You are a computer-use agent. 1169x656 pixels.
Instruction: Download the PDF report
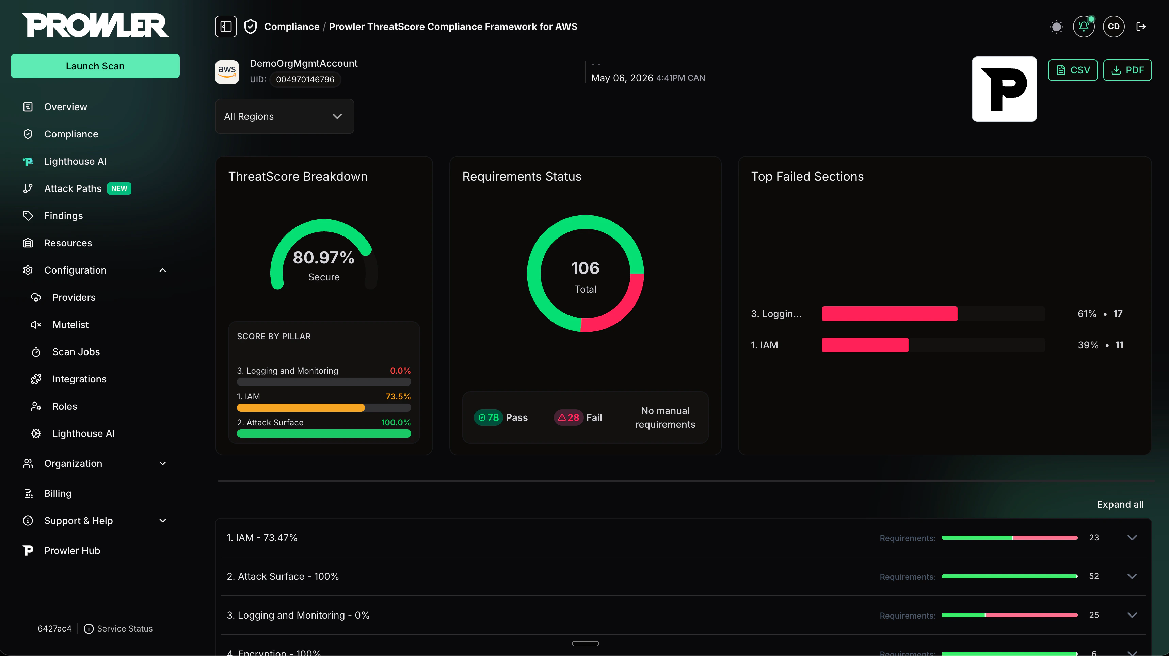(1127, 70)
